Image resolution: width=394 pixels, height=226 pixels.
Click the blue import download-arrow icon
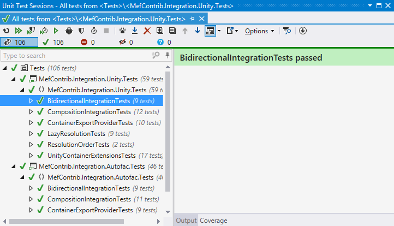pos(135,31)
